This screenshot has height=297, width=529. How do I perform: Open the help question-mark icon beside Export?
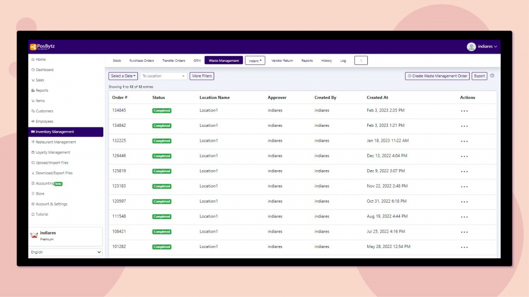click(x=491, y=75)
